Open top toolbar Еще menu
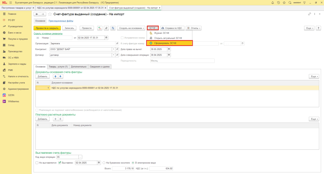 pos(309,28)
